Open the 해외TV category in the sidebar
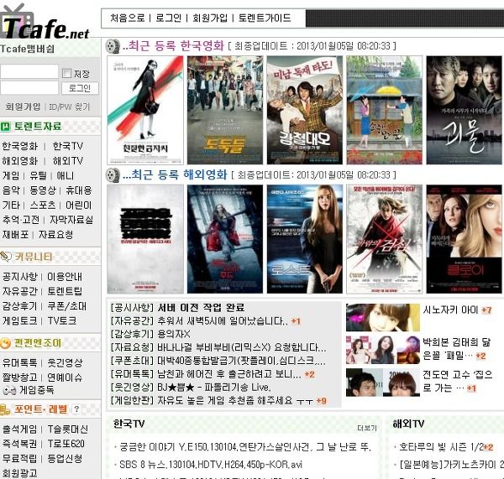 pyautogui.click(x=68, y=161)
